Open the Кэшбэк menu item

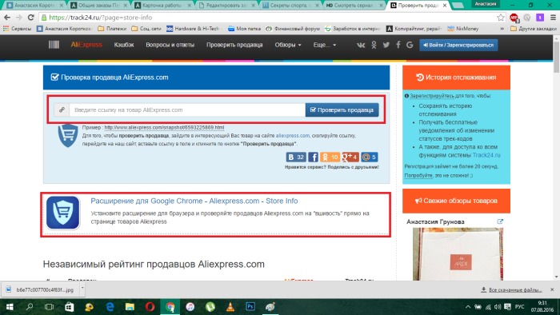(x=124, y=45)
